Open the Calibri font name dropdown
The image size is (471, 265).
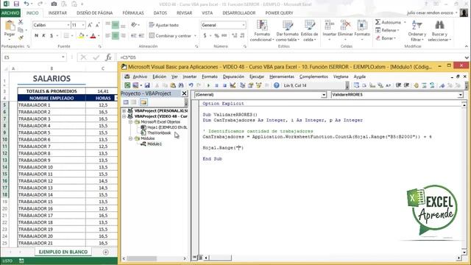pyautogui.click(x=68, y=25)
